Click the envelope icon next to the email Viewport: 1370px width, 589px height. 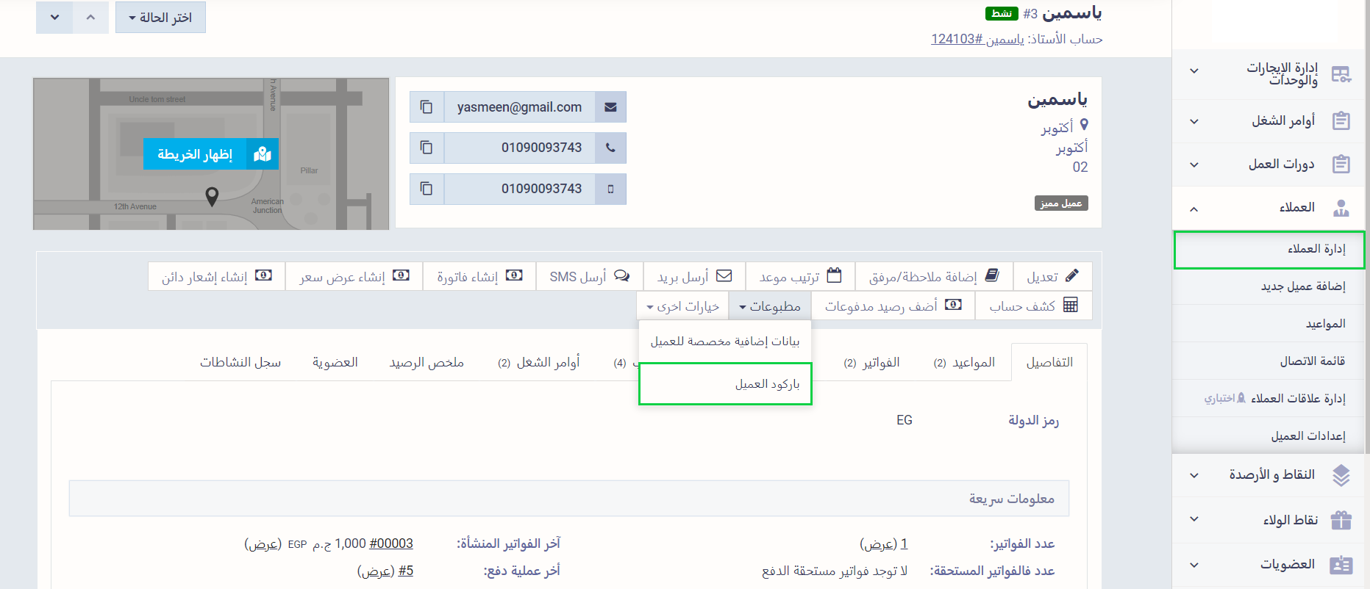pyautogui.click(x=610, y=107)
